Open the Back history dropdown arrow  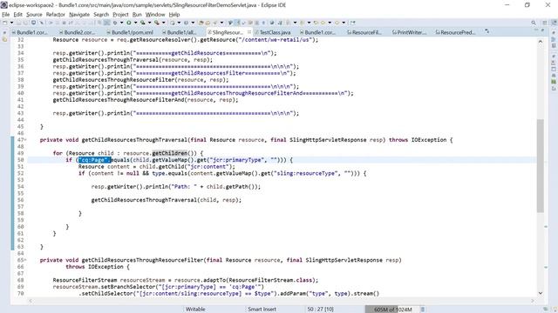[330, 23]
